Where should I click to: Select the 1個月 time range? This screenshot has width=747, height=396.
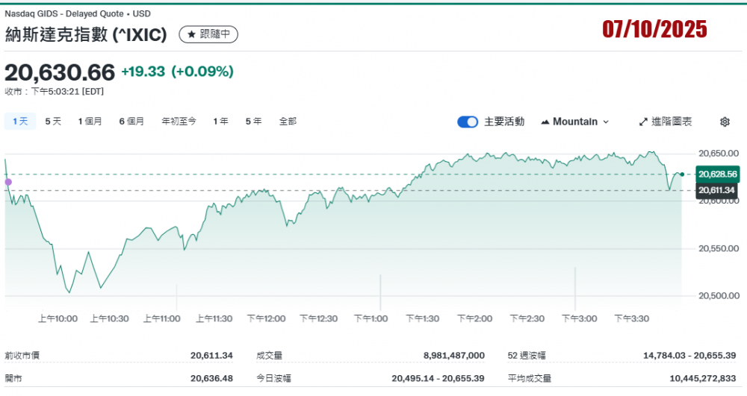[90, 121]
